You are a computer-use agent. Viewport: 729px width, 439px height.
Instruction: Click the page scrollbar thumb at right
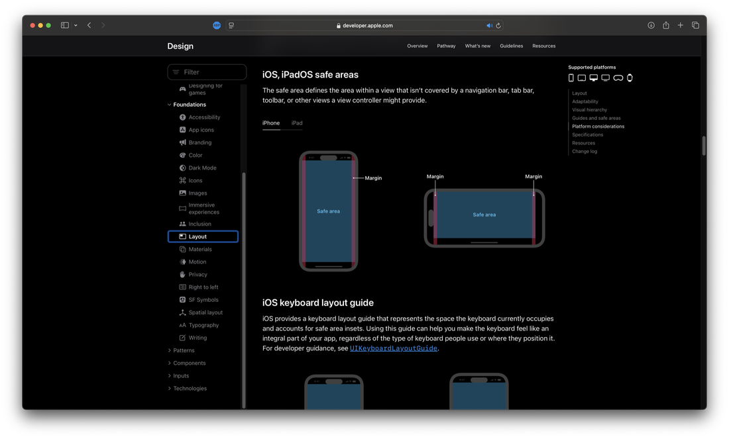(x=704, y=146)
